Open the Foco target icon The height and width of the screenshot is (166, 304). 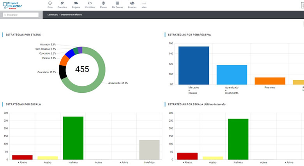coord(50,3)
